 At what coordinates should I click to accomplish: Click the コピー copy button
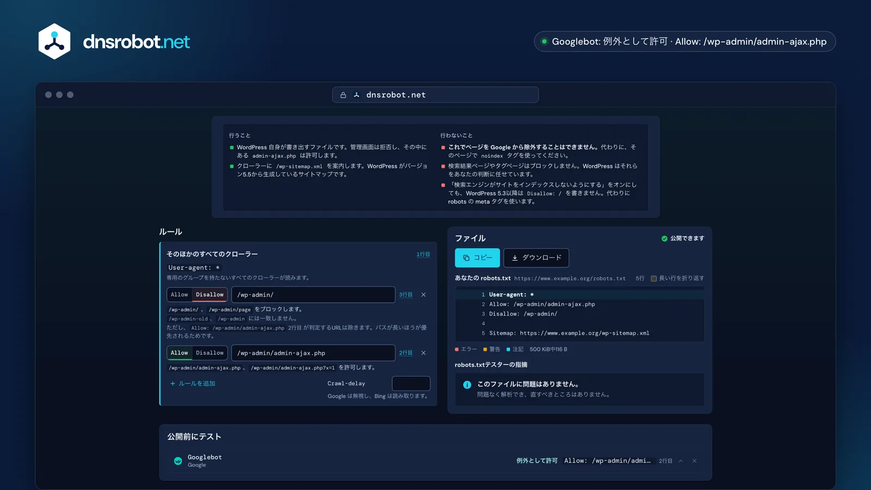[x=477, y=258]
